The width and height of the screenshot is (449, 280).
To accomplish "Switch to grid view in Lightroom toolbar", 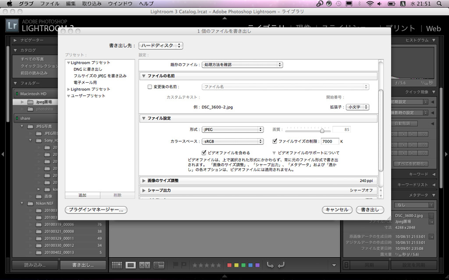I will coord(117,265).
